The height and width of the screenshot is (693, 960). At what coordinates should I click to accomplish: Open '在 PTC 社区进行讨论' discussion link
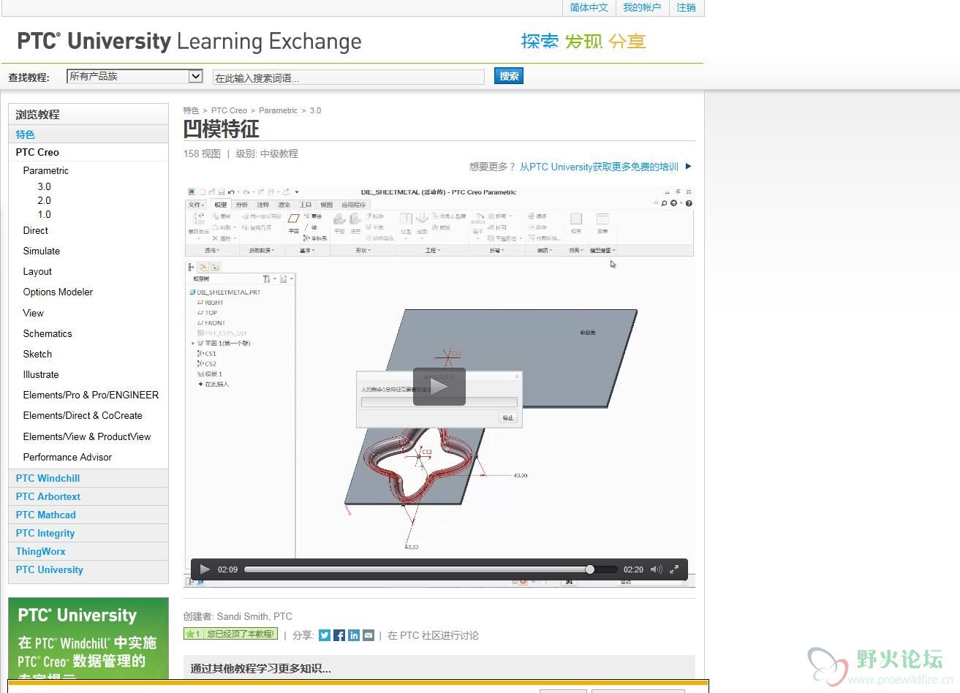click(x=433, y=635)
